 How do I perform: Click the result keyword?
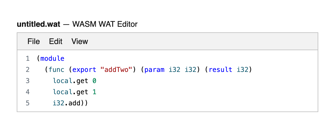[221, 70]
